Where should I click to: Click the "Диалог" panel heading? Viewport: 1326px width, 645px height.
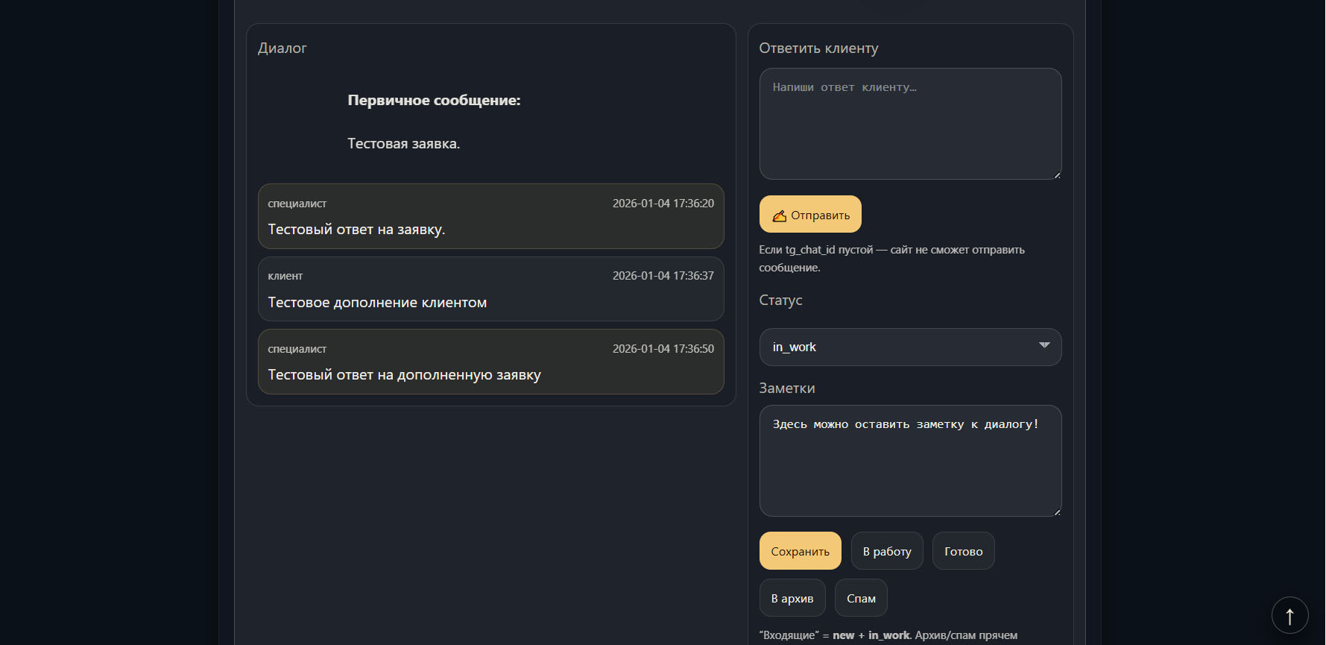tap(282, 48)
